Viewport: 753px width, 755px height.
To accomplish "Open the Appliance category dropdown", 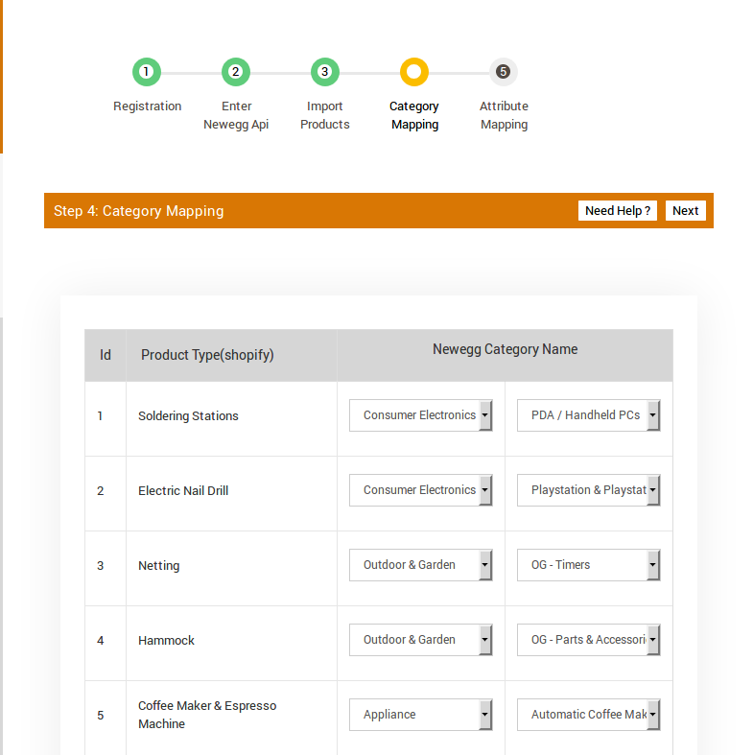I will (420, 715).
